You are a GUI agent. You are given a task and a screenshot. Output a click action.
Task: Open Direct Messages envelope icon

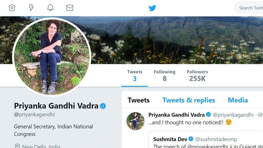(69, 8)
